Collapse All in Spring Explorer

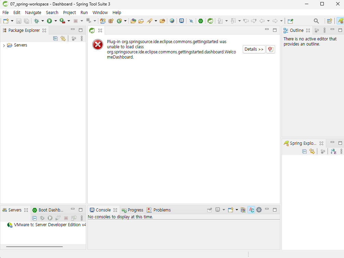[304, 151]
